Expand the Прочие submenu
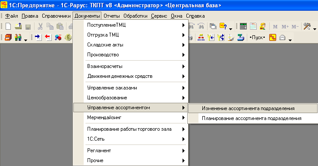 [131, 160]
